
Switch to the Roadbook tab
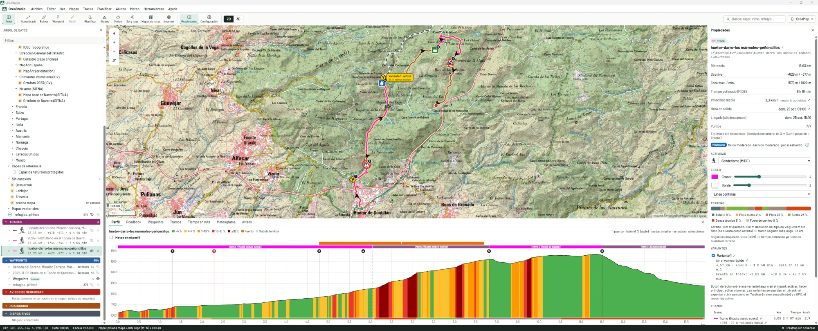[134, 222]
